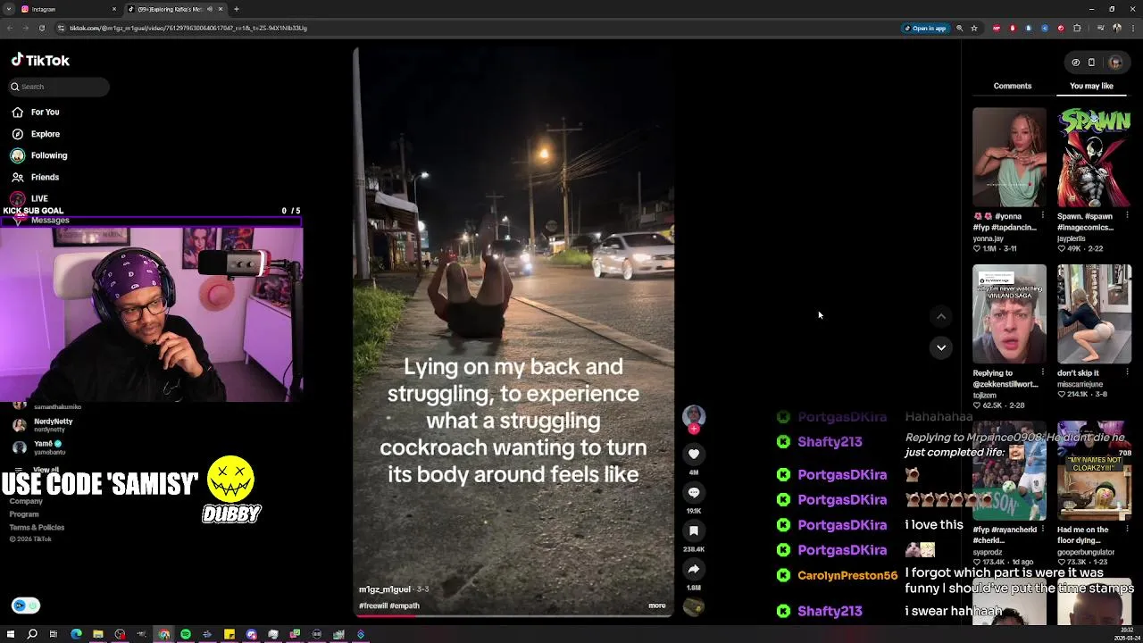Open Sticky Notes from the taskbar
Image resolution: width=1143 pixels, height=643 pixels.
[x=229, y=634]
